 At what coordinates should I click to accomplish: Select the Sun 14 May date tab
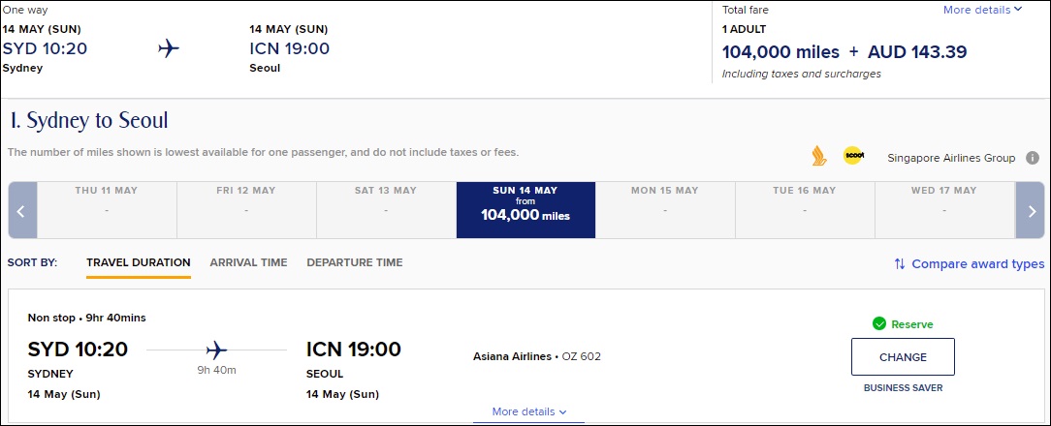(x=525, y=210)
